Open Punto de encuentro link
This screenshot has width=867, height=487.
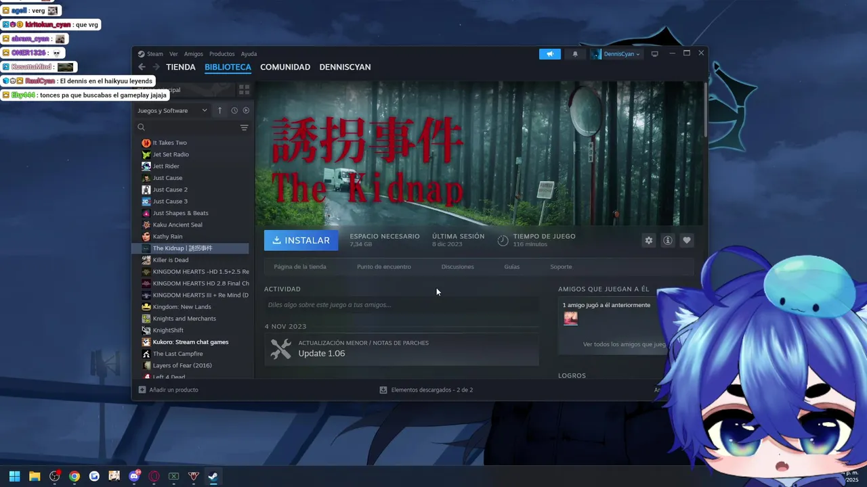pyautogui.click(x=384, y=266)
